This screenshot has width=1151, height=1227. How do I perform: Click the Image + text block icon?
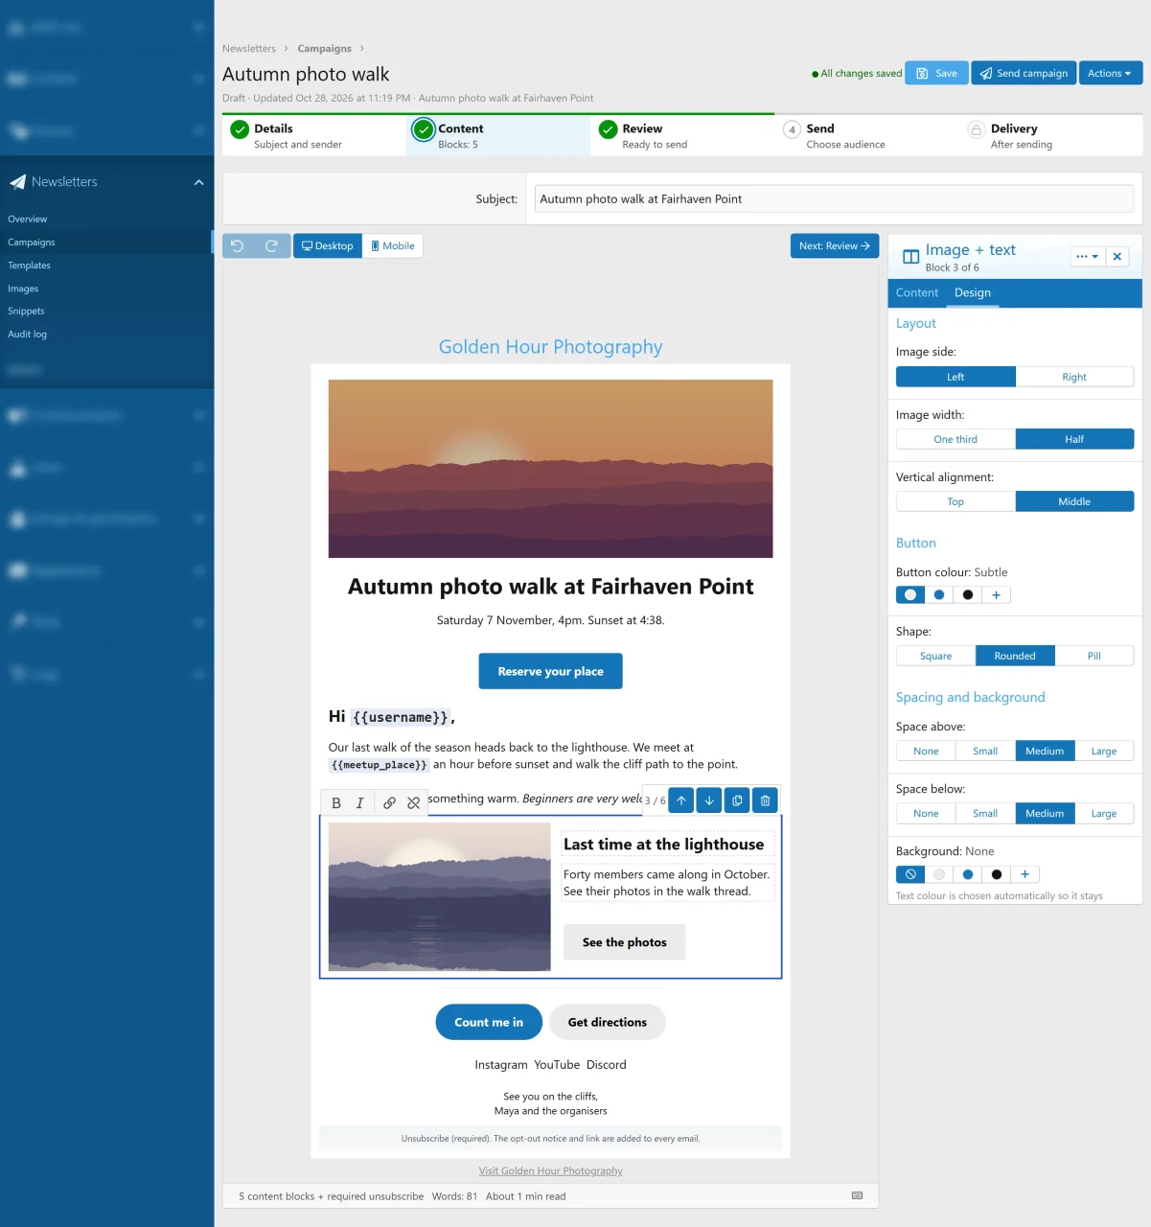[911, 257]
